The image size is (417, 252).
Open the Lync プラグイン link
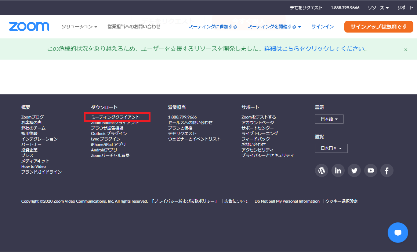click(106, 139)
